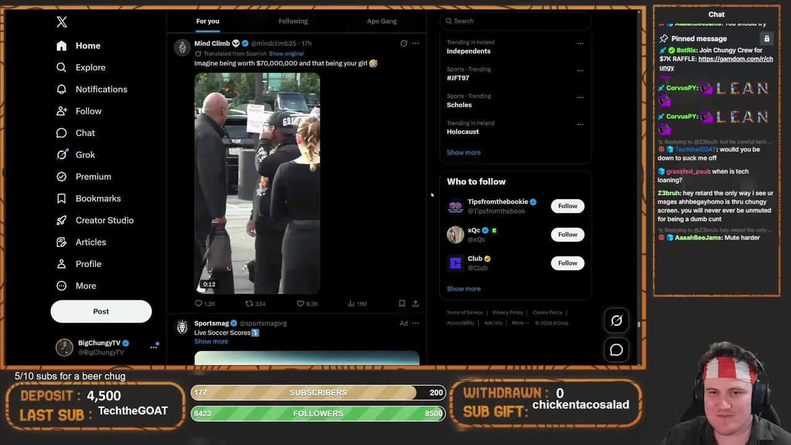This screenshot has height=445, width=791.
Task: Expand the More footer menu
Action: click(520, 323)
